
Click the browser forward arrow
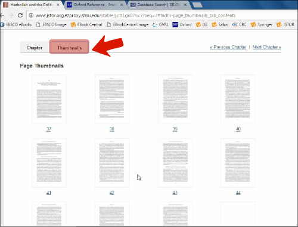click(x=11, y=15)
